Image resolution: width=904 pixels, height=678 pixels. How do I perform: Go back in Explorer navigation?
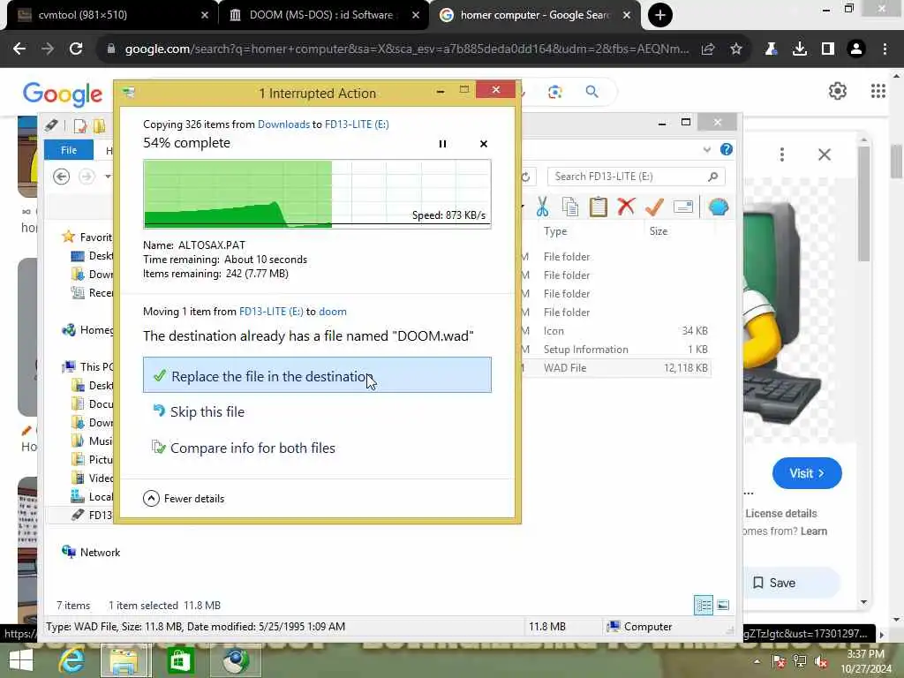point(61,176)
